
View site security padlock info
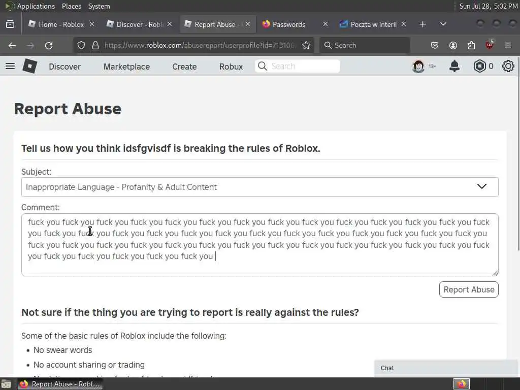point(95,45)
